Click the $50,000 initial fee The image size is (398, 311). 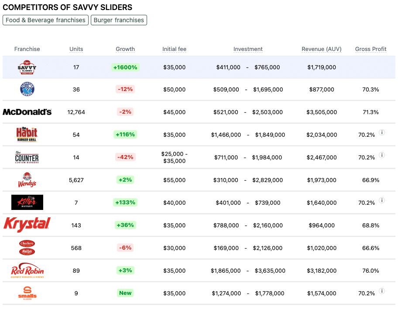175,89
